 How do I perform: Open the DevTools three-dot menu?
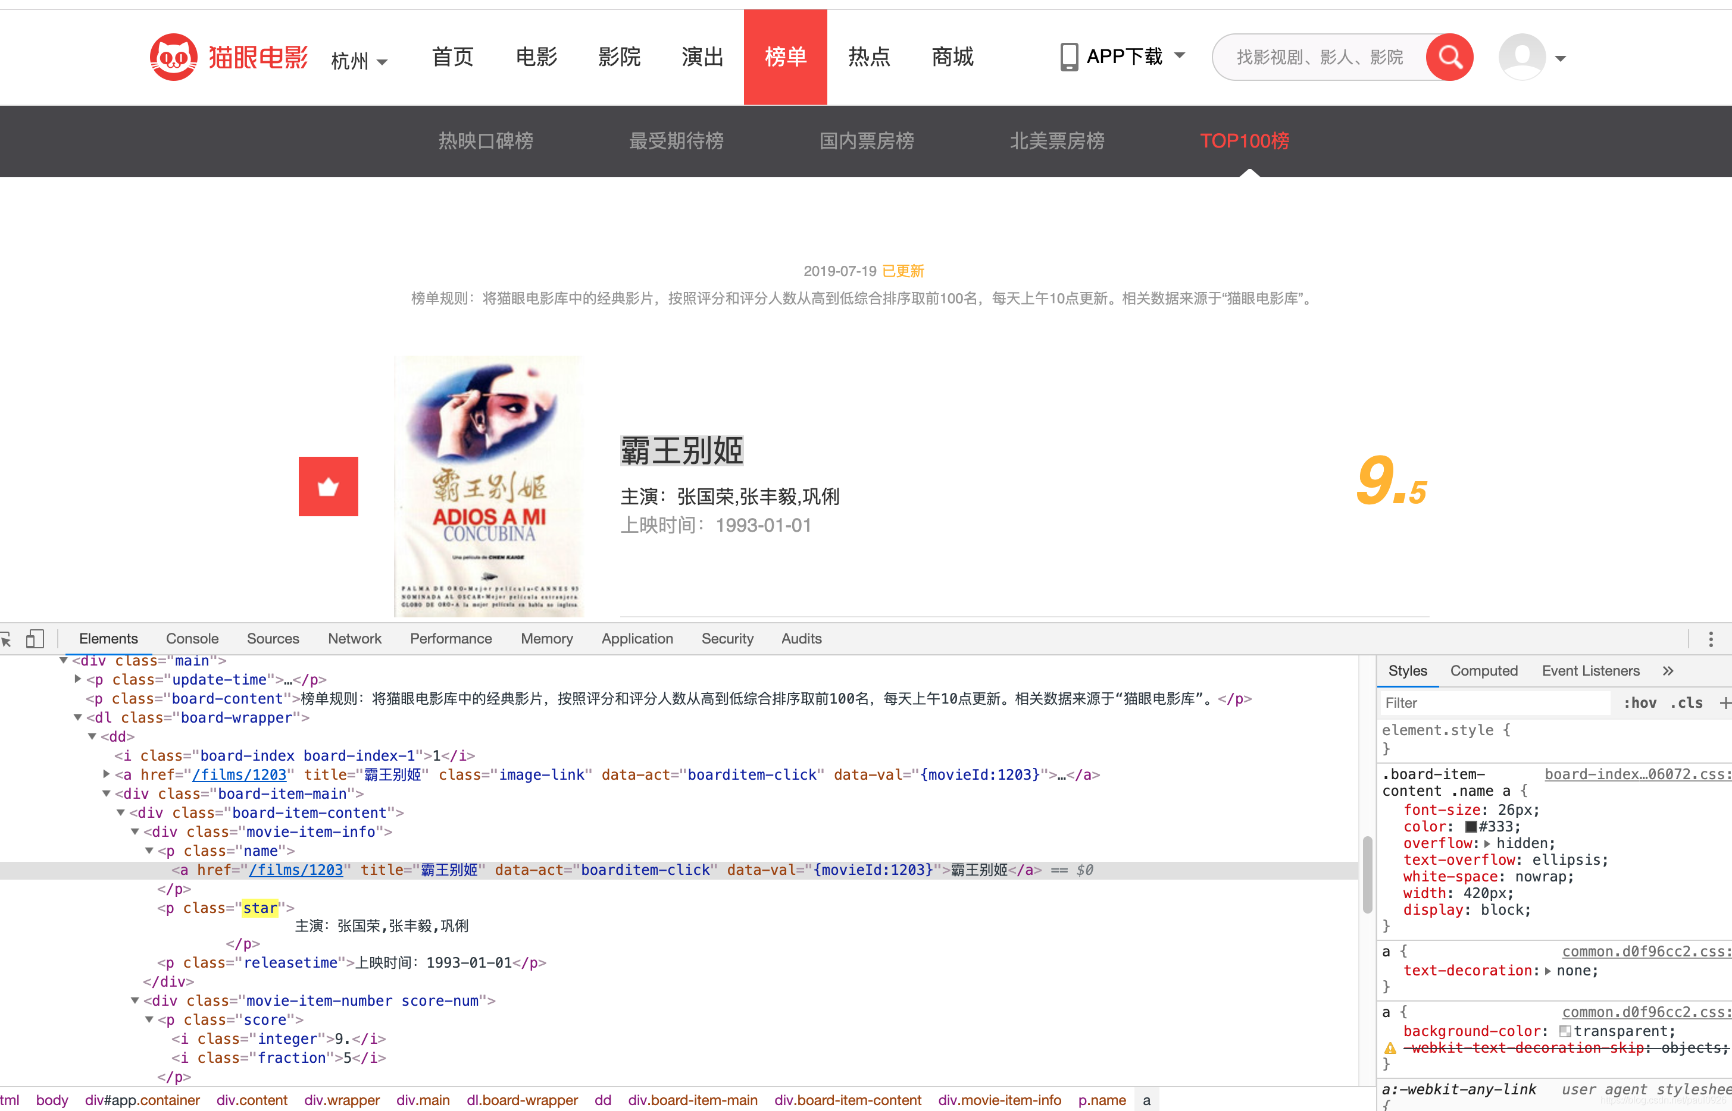coord(1711,639)
